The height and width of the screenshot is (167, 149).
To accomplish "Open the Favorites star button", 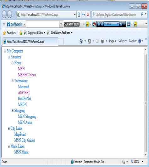I will click(9, 33).
